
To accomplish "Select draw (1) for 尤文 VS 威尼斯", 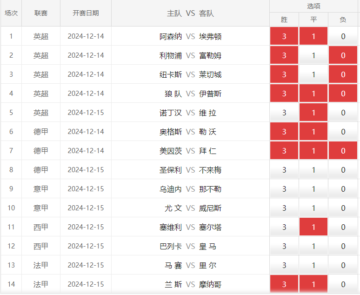I will [313, 208].
